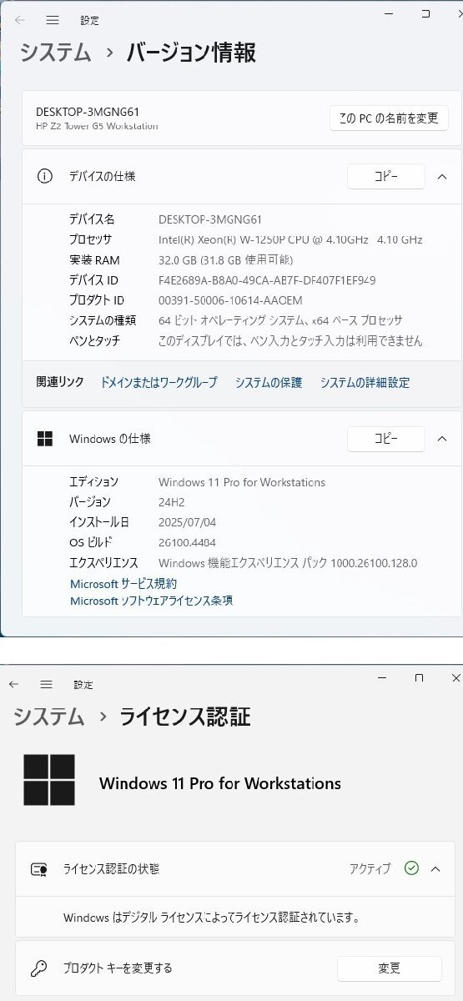This screenshot has width=463, height=1001.
Task: Open Microsoft サービス規約 link
Action: click(123, 584)
